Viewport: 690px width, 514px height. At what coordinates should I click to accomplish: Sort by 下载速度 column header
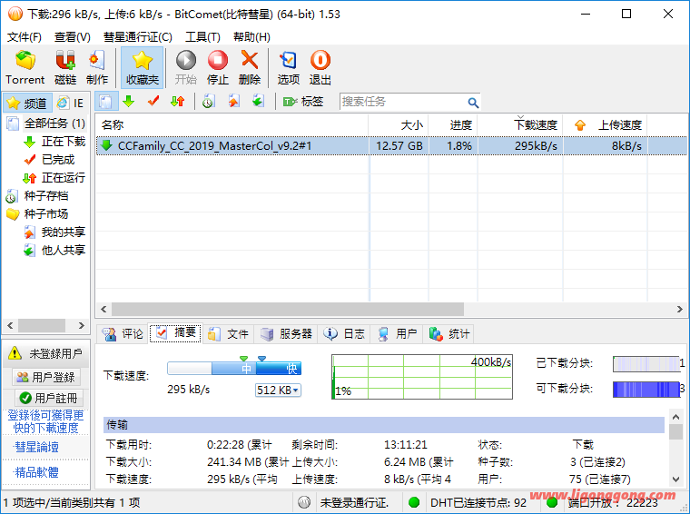coord(520,125)
